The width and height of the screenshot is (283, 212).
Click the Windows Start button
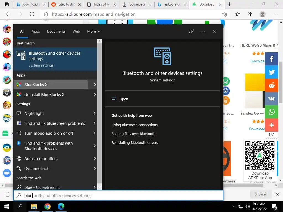[7, 206]
